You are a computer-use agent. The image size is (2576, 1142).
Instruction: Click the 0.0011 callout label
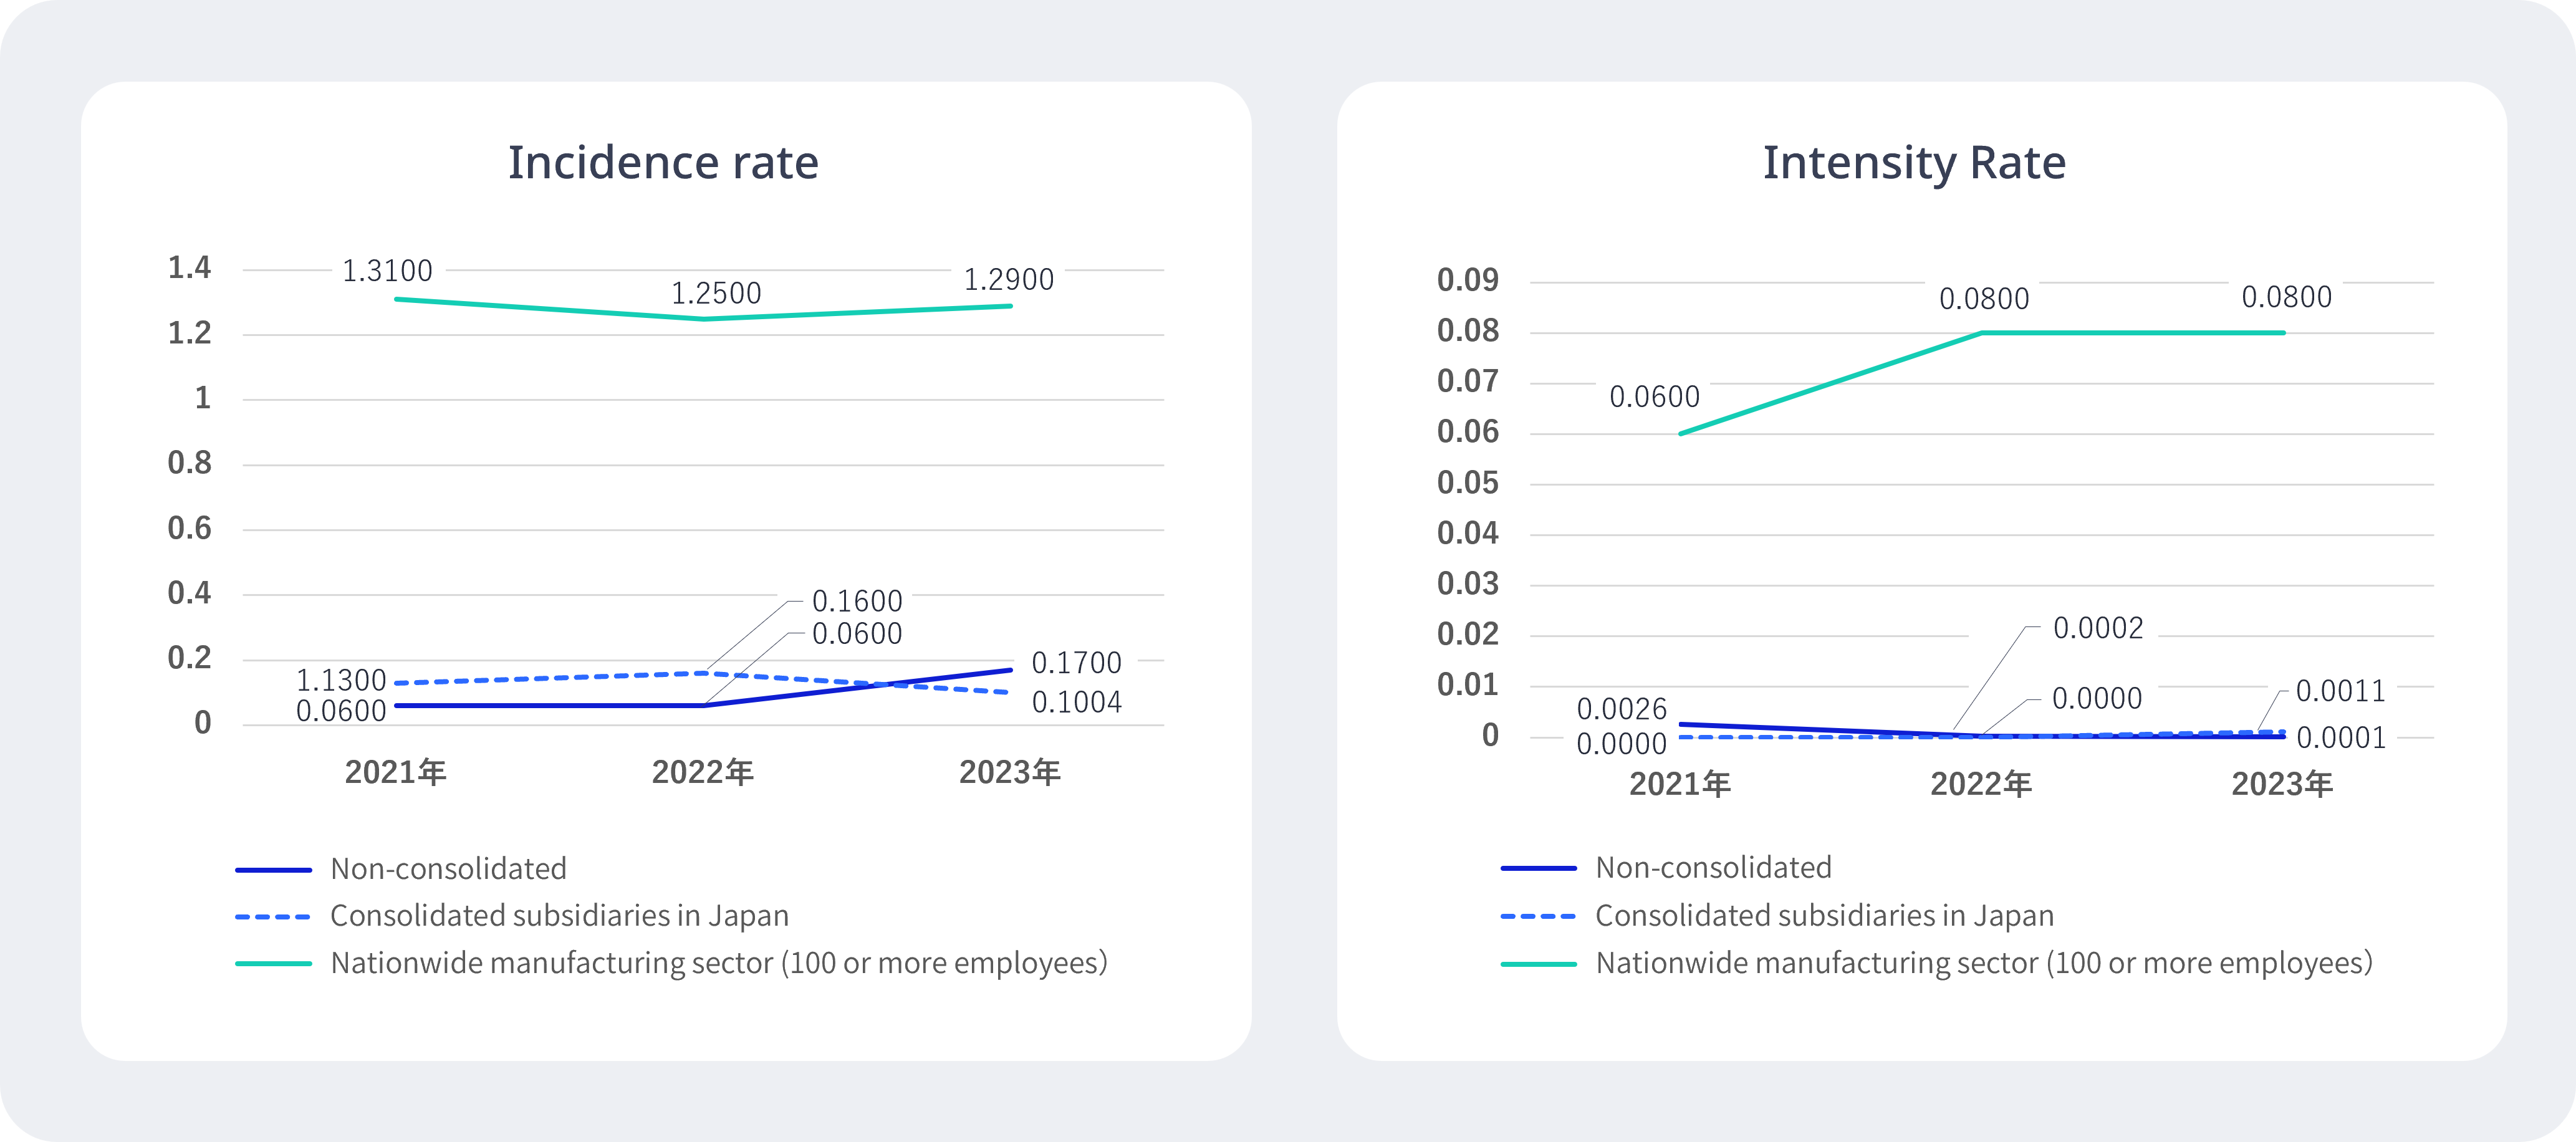click(x=2340, y=691)
